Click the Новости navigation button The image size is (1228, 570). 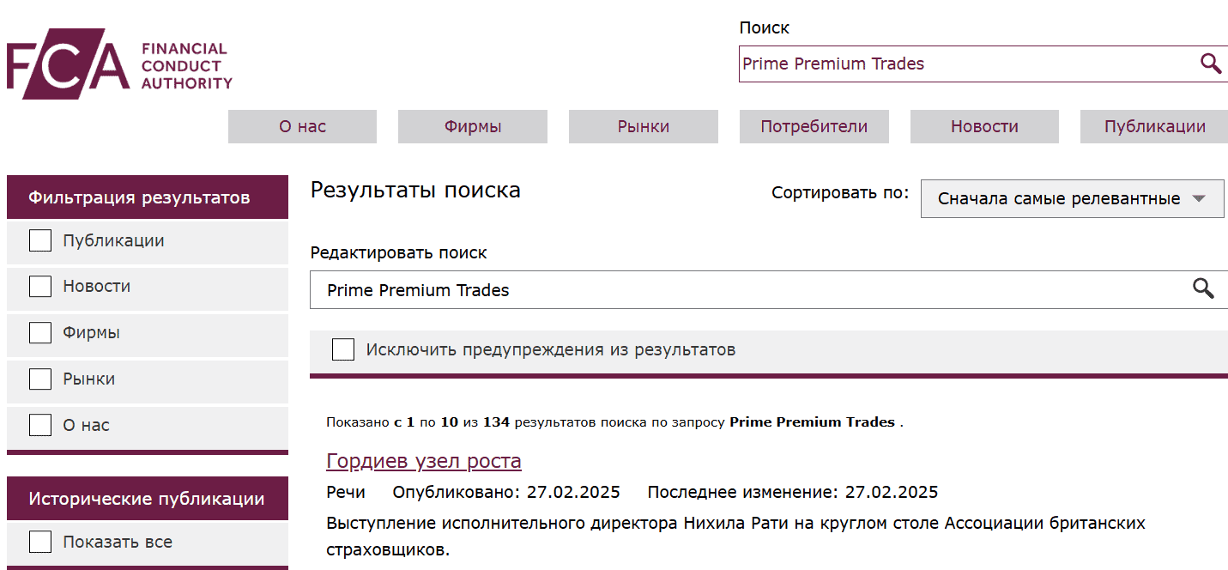click(x=983, y=126)
